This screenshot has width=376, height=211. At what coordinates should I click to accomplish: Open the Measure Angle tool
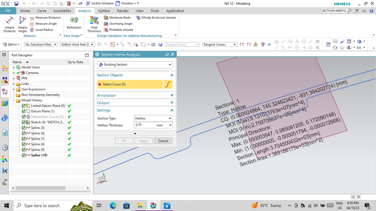(43, 24)
